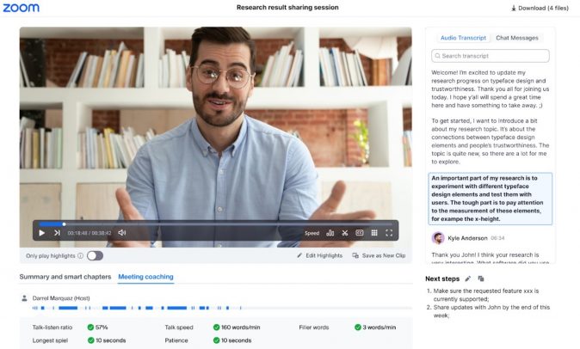The image size is (580, 349).
Task: Click the scissors trim icon
Action: coord(344,233)
